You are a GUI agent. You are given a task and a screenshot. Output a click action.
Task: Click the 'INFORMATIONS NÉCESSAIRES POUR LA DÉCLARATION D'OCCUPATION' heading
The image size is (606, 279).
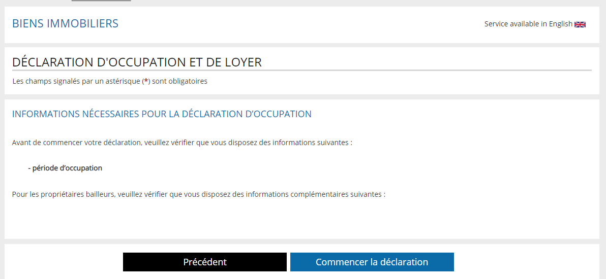click(162, 114)
